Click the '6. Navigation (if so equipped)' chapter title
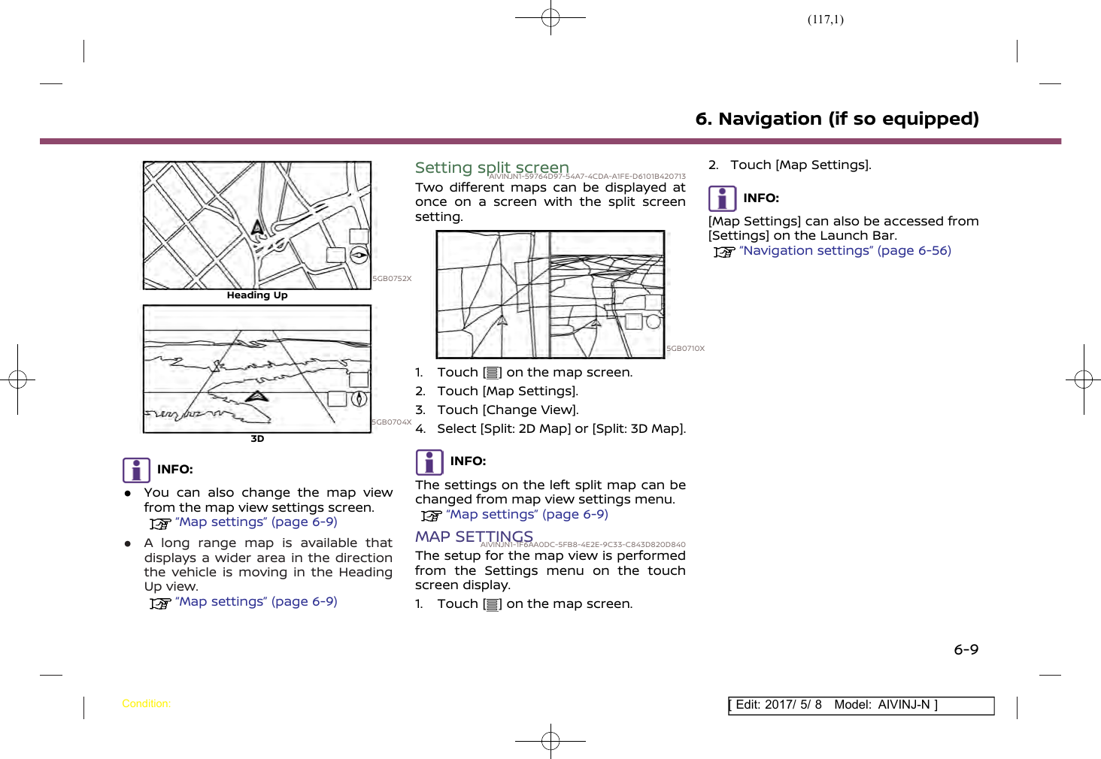Image resolution: width=1101 pixels, height=759 pixels. click(x=837, y=119)
